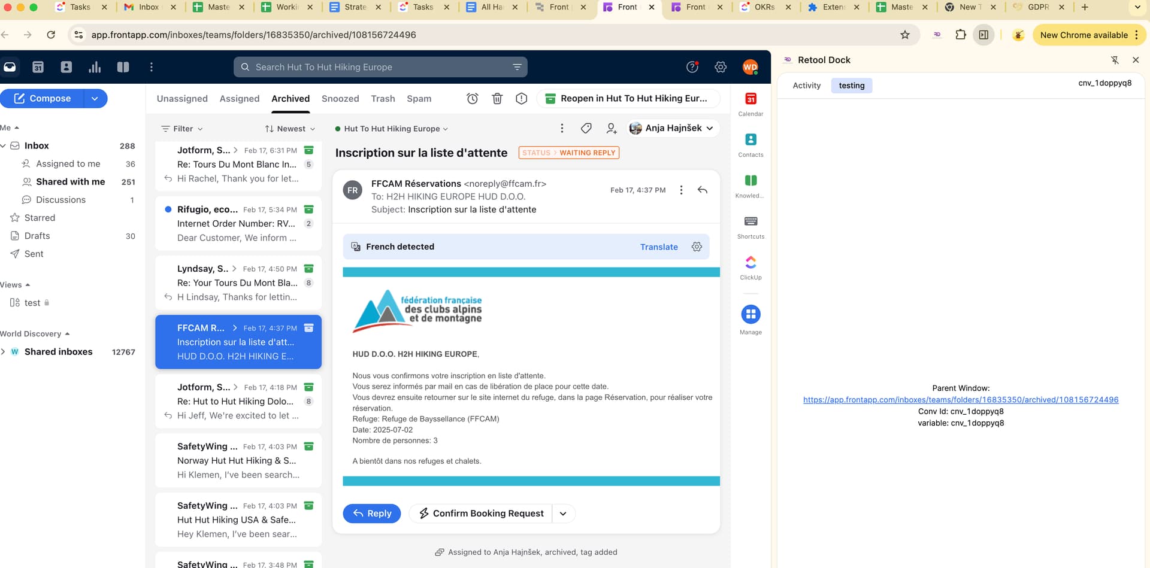Open Activity tab in Retool Dock

tap(807, 86)
